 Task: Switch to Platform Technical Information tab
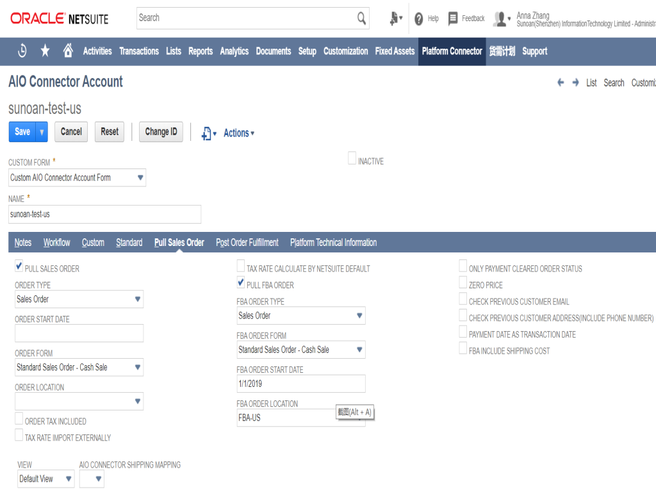click(x=333, y=243)
